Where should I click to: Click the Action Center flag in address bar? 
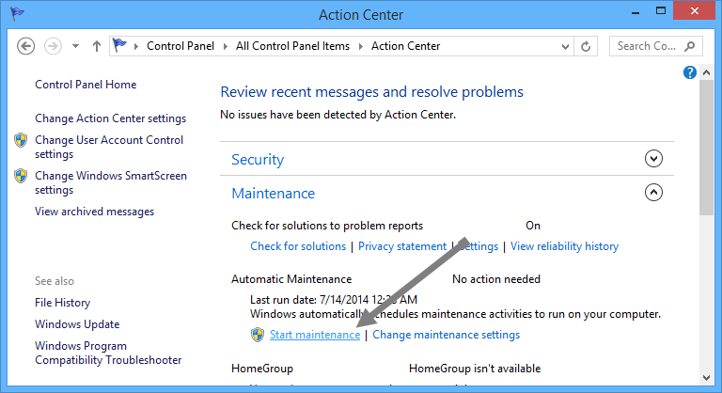click(x=119, y=45)
